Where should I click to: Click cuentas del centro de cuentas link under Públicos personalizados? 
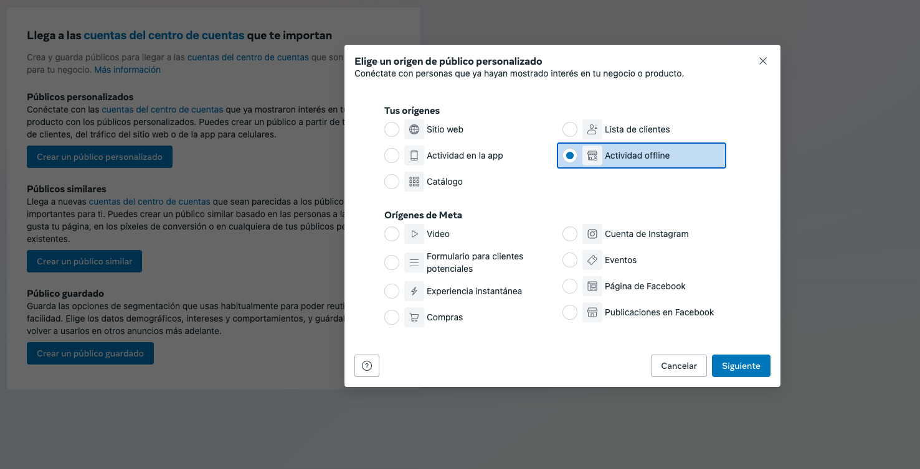(163, 109)
